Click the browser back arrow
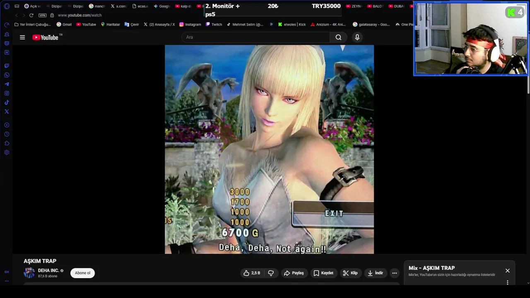The width and height of the screenshot is (530, 298). (17, 15)
